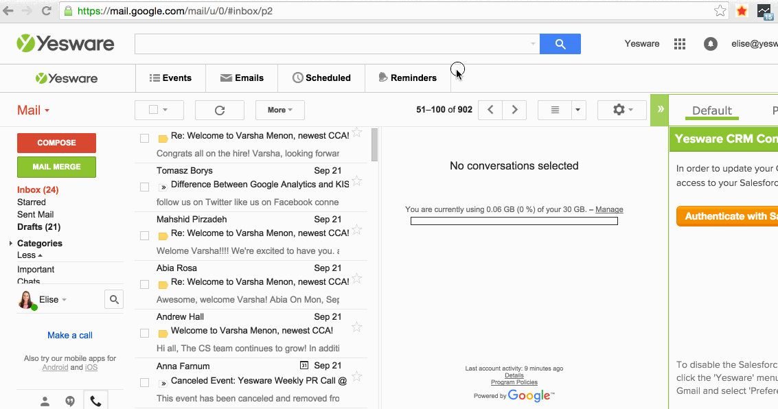The image size is (778, 409).
Task: Select the Mahshid Pirzadeh email checkbox
Action: coord(144,235)
